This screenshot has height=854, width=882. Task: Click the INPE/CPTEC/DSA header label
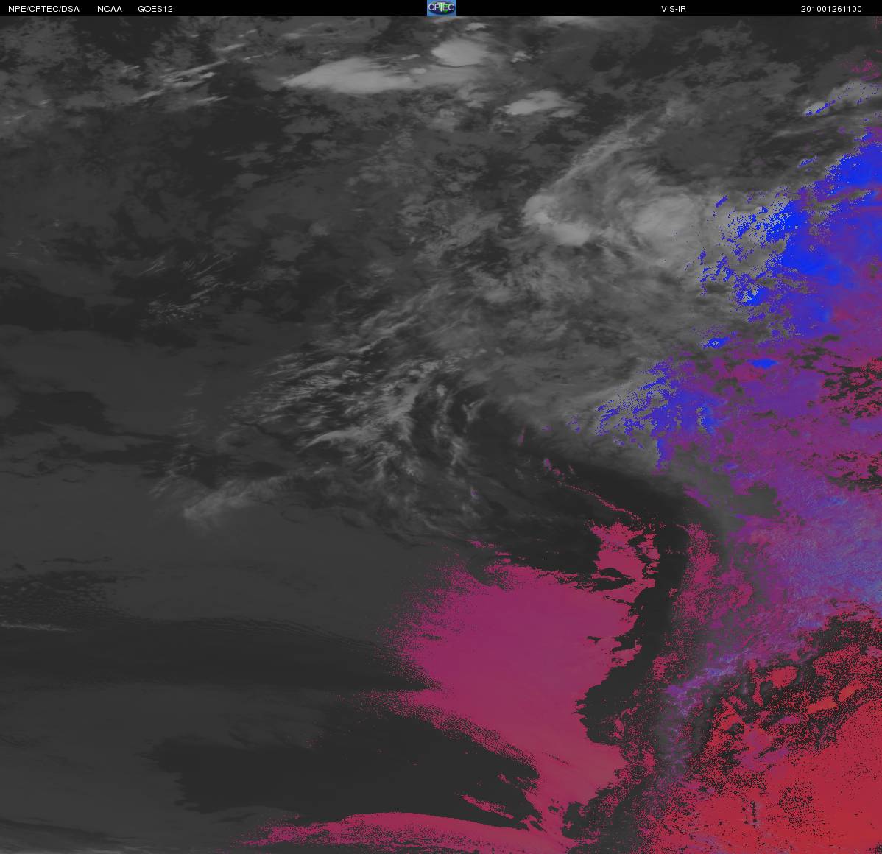43,9
